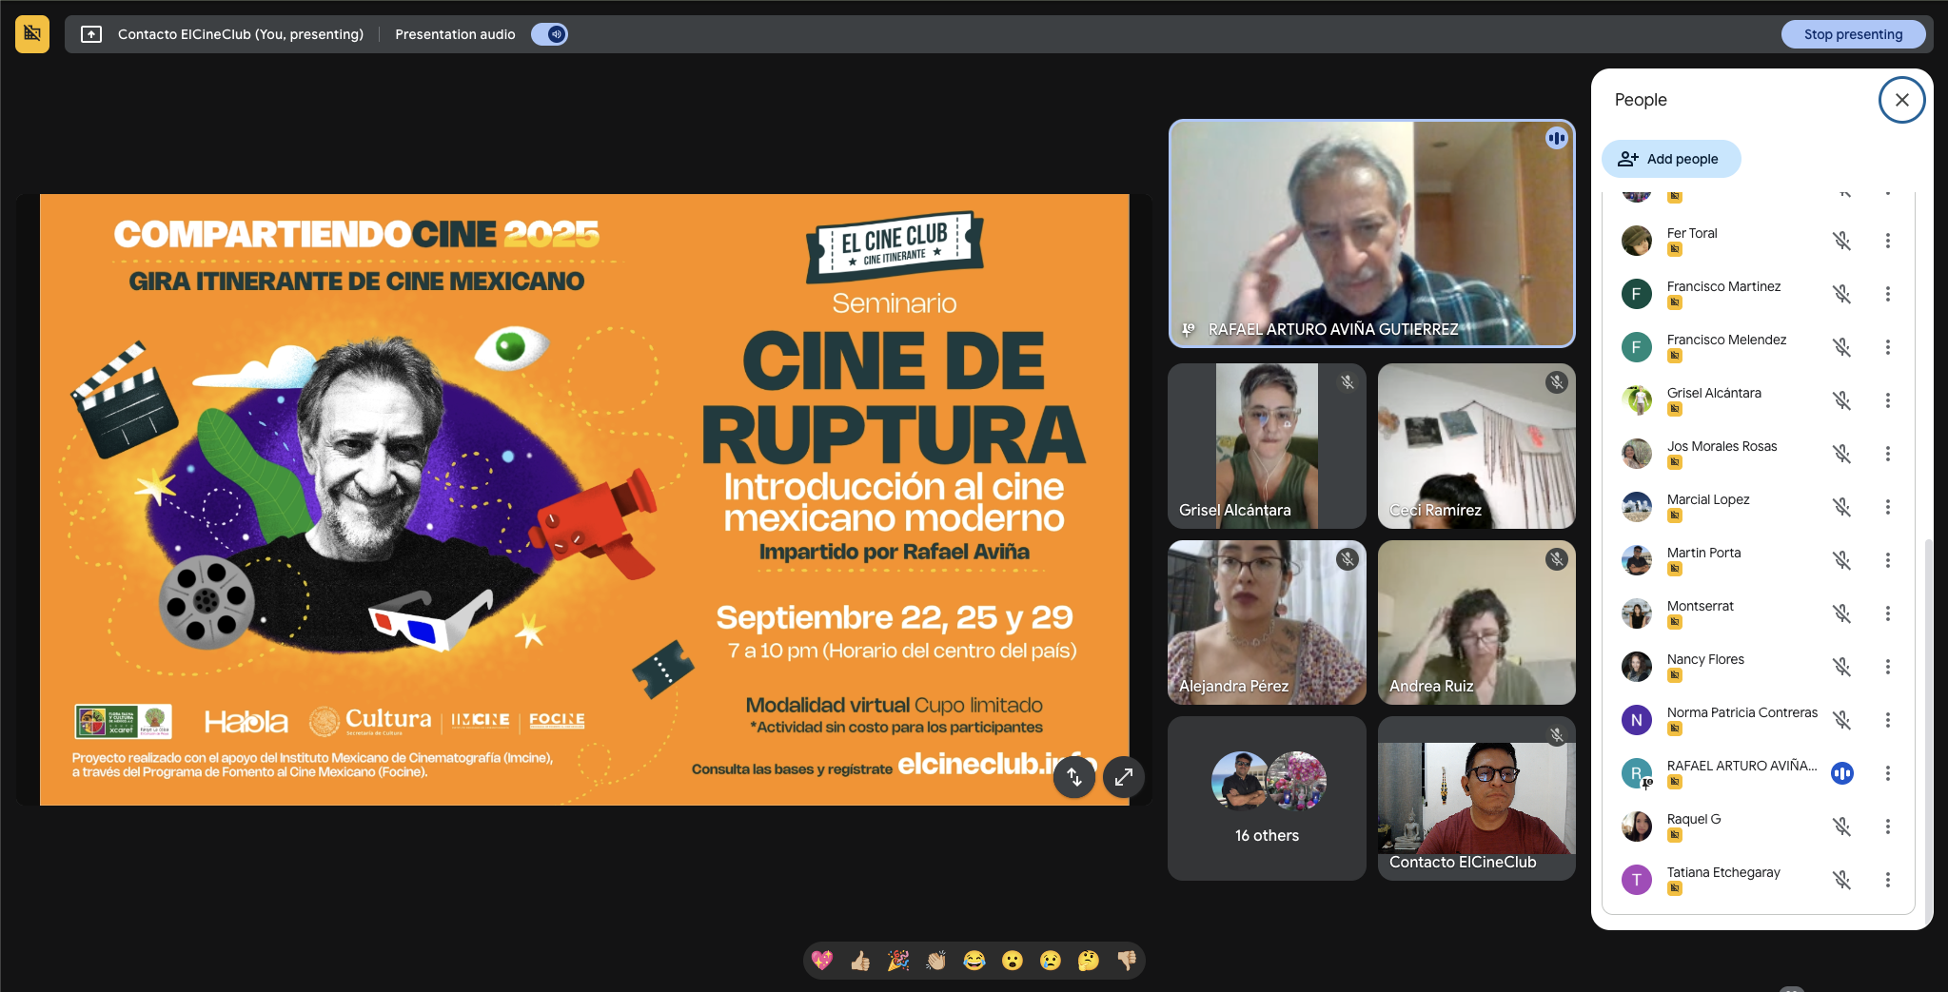The height and width of the screenshot is (992, 1948).
Task: Click RAFAEL ARTURO AVIÑA speaking indicator in list
Action: pos(1841,773)
